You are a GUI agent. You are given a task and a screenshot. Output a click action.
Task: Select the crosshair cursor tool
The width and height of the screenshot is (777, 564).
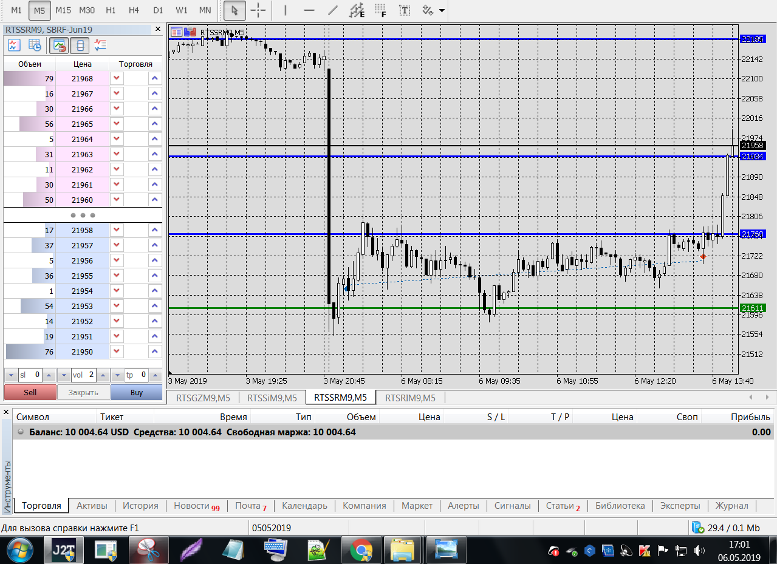(258, 10)
